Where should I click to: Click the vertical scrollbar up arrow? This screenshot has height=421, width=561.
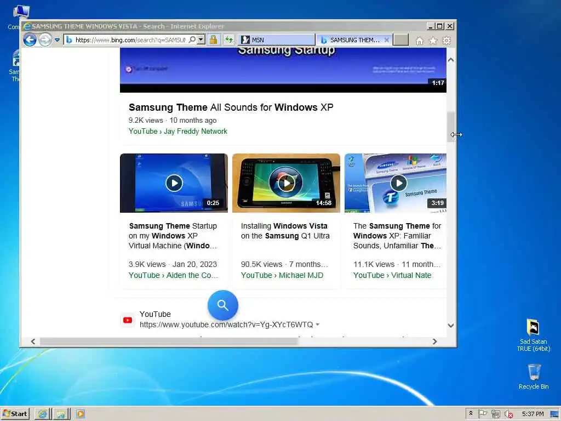pos(451,60)
